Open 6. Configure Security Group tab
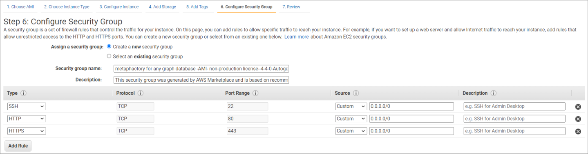The width and height of the screenshot is (588, 154). click(x=246, y=7)
